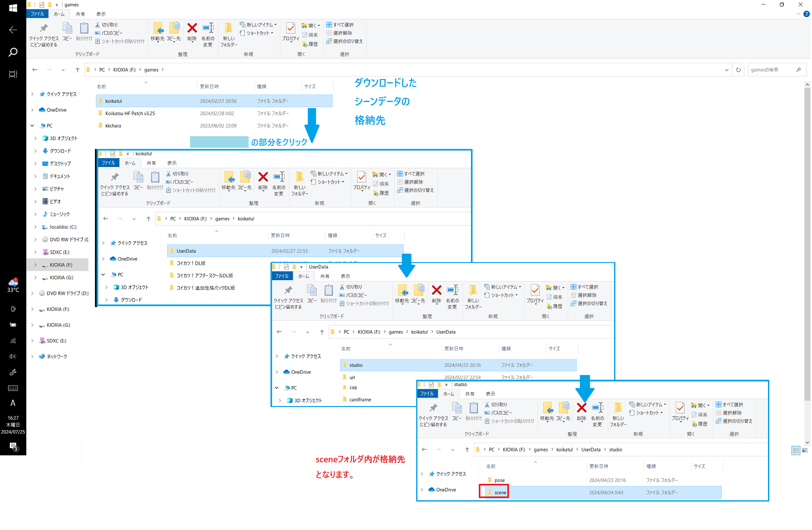This screenshot has width=812, height=530.
Task: Switch to the 表示 tab in games window
Action: pyautogui.click(x=101, y=14)
